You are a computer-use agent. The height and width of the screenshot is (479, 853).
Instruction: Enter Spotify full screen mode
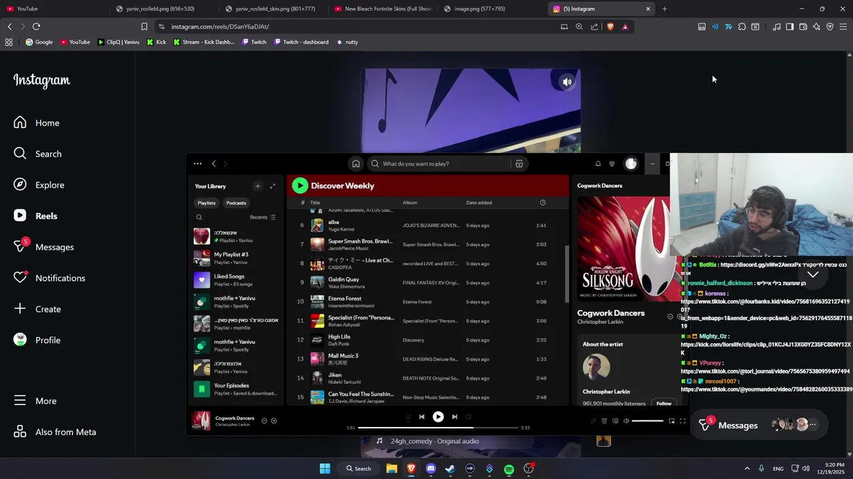(x=682, y=421)
